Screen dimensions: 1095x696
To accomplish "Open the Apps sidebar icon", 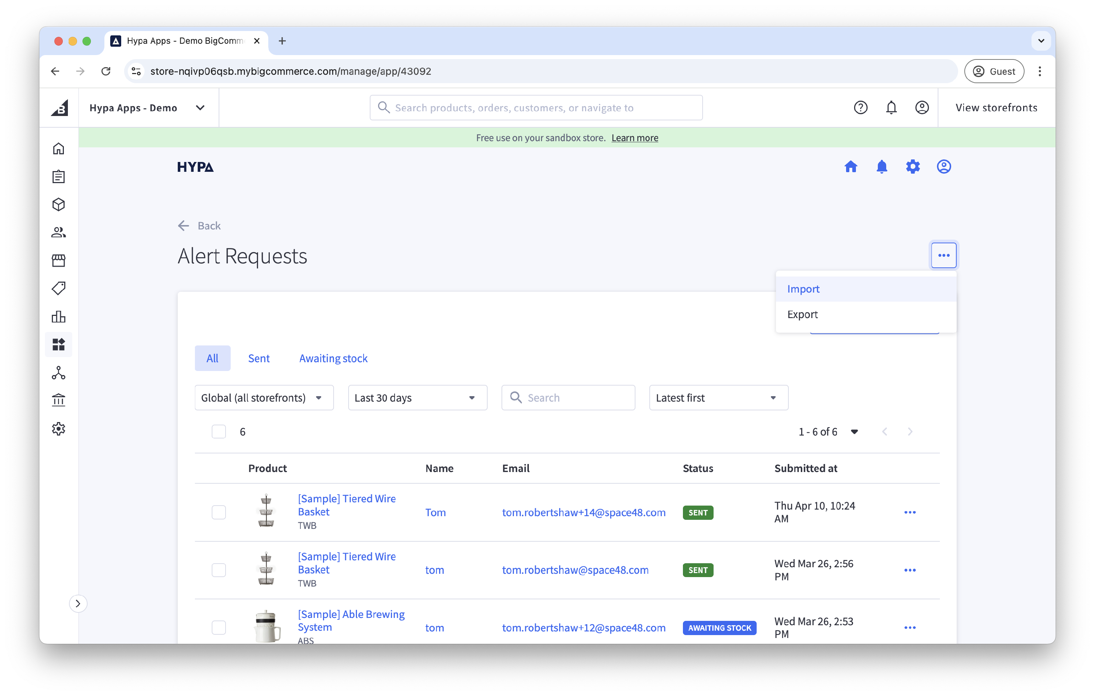I will point(59,345).
